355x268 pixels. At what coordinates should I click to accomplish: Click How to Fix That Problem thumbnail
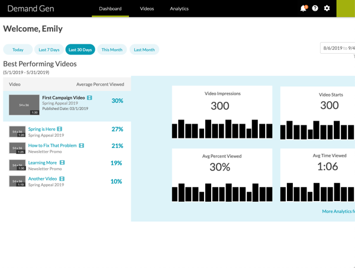(17, 148)
